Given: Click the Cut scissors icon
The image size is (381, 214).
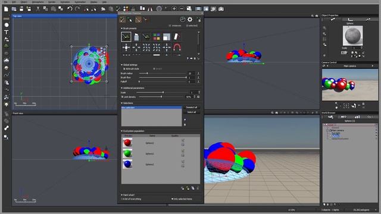Looking at the screenshot, I should pyautogui.click(x=38, y=9).
